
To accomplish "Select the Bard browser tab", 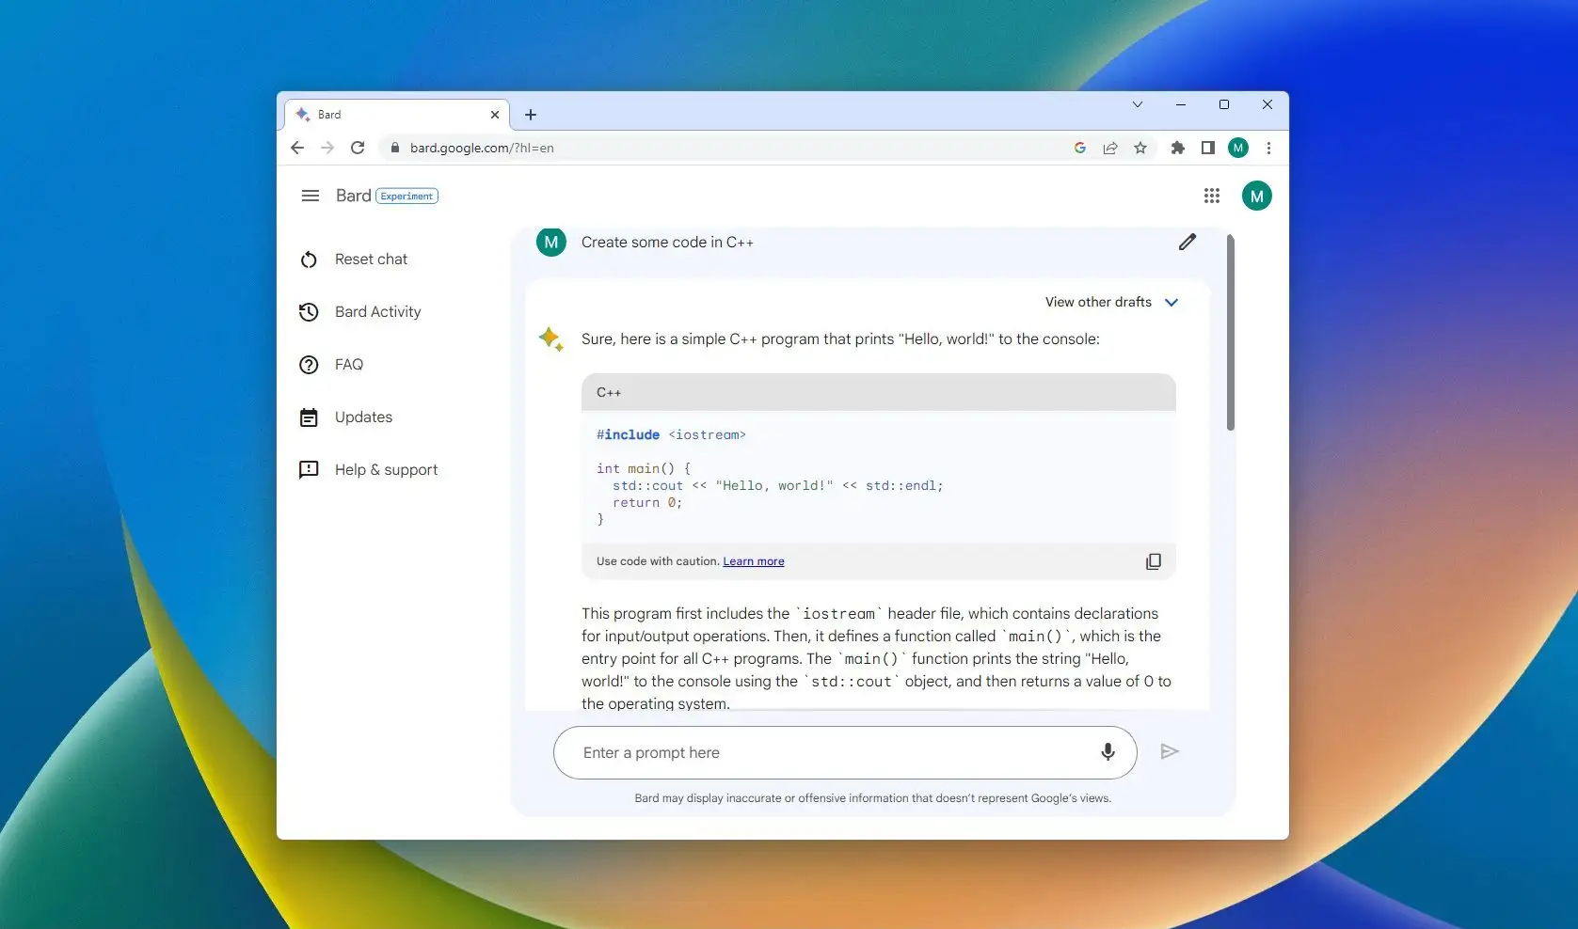I will 397,115.
